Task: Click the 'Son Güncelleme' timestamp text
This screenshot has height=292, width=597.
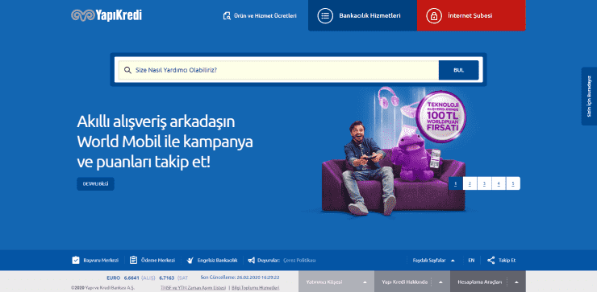Action: [240, 278]
